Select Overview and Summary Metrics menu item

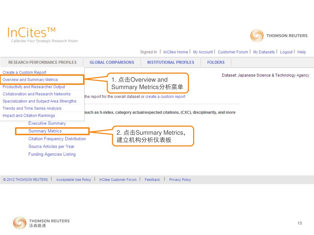30,80
